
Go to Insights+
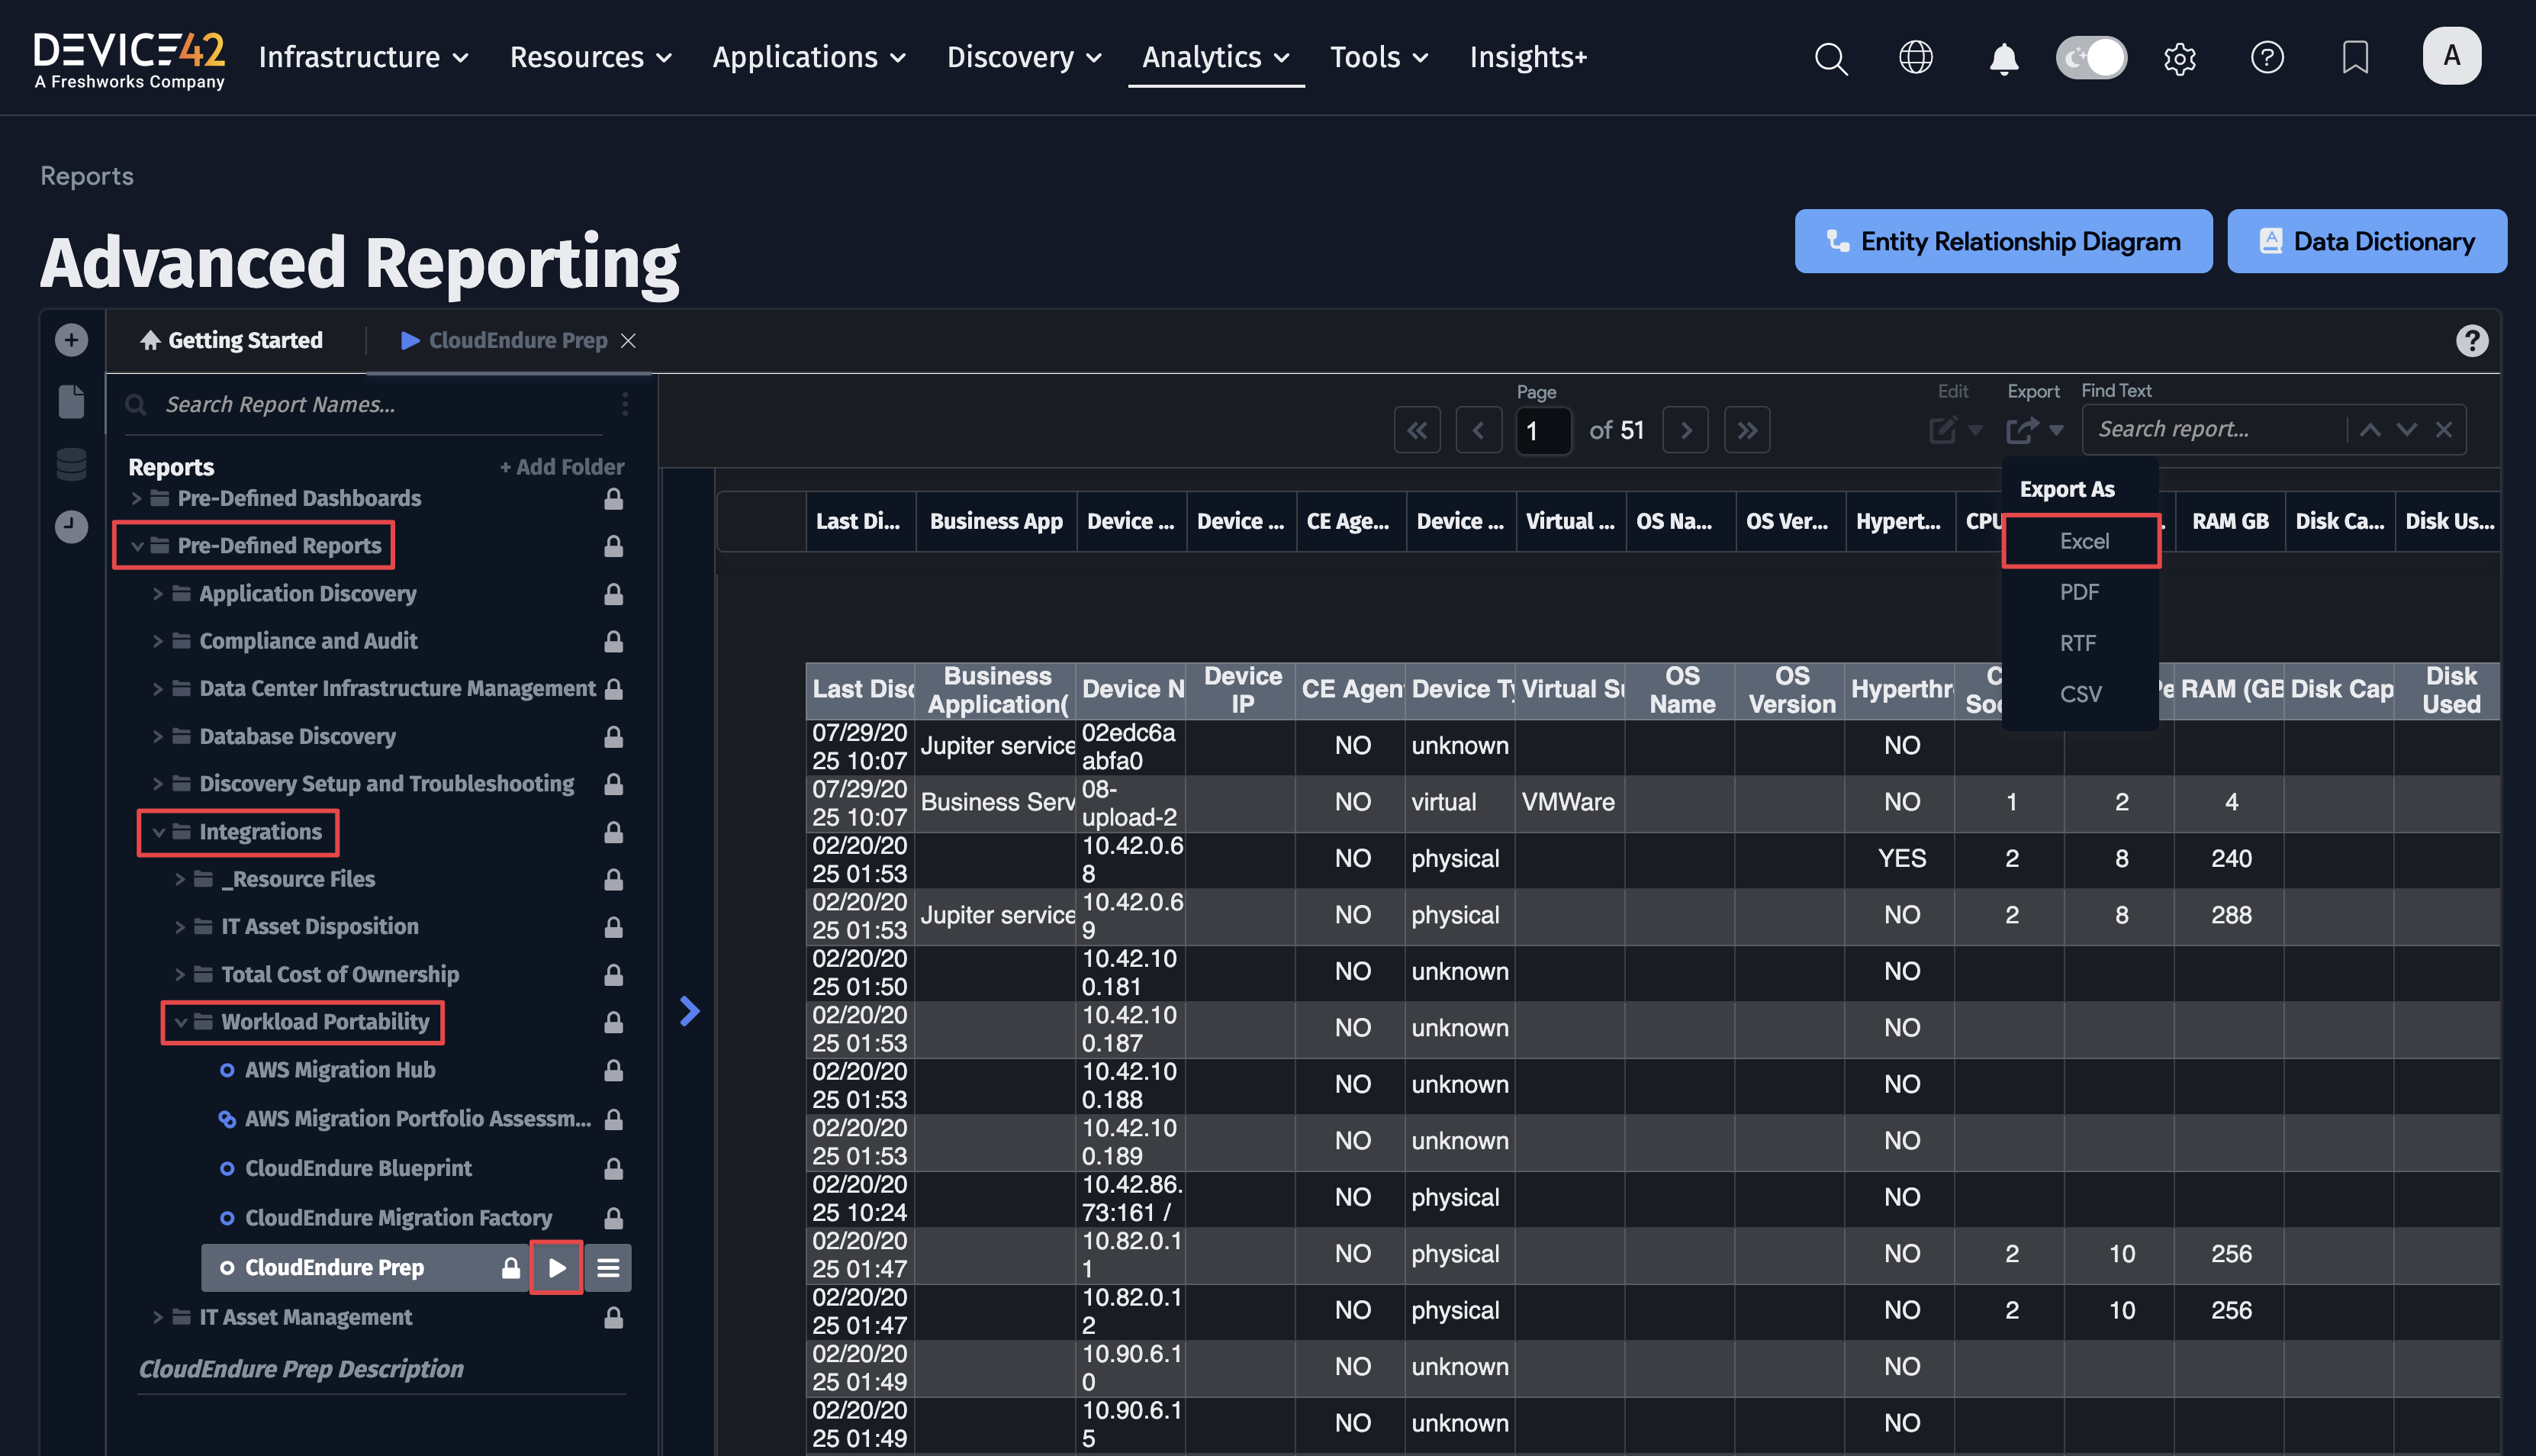[x=1527, y=57]
